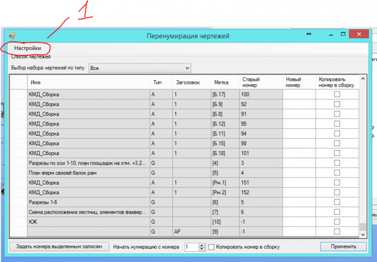Enable bottom Копировать номер в сборку checkbox
Image resolution: width=377 pixels, height=262 pixels.
pyautogui.click(x=211, y=247)
